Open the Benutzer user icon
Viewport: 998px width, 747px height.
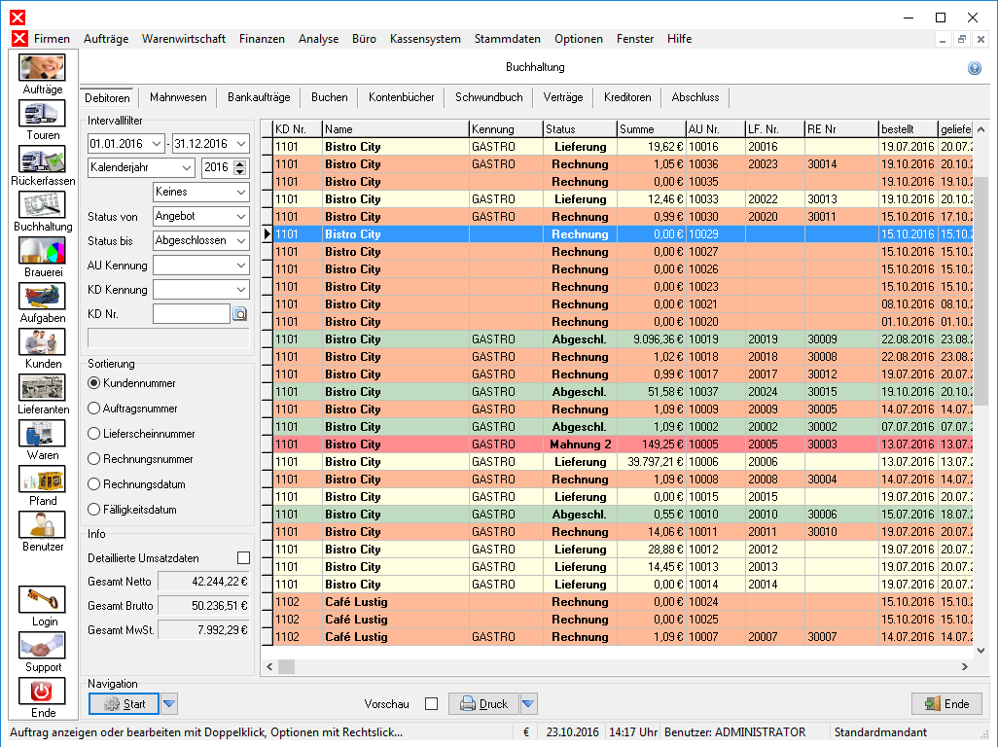tap(42, 525)
